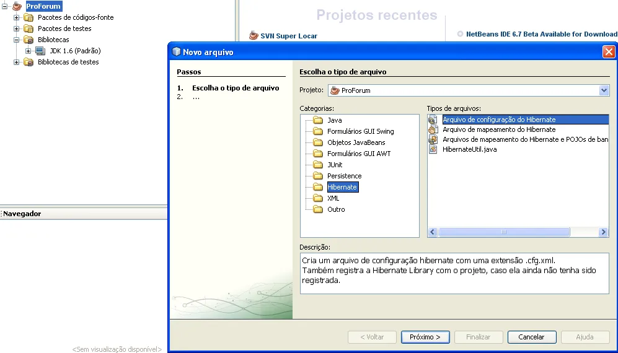The width and height of the screenshot is (618, 353).
Task: Click the Pacotes de códigos-fonte folder icon
Action: tap(29, 17)
